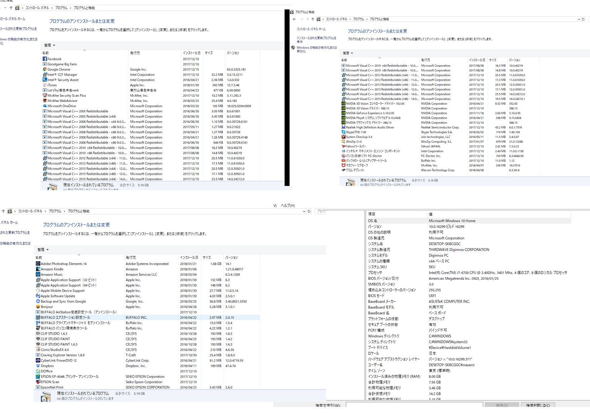Go back using the arrow in the NVIDIA-list window
This screenshot has width=590, height=417.
[x=294, y=19]
